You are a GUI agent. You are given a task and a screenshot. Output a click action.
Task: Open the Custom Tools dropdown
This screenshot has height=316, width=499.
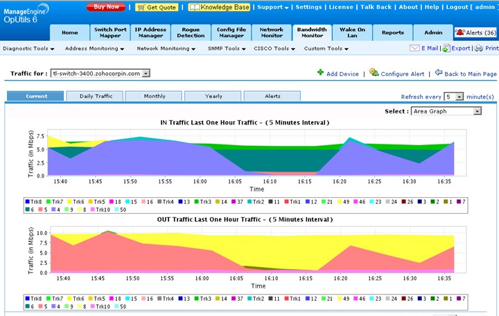coord(326,48)
